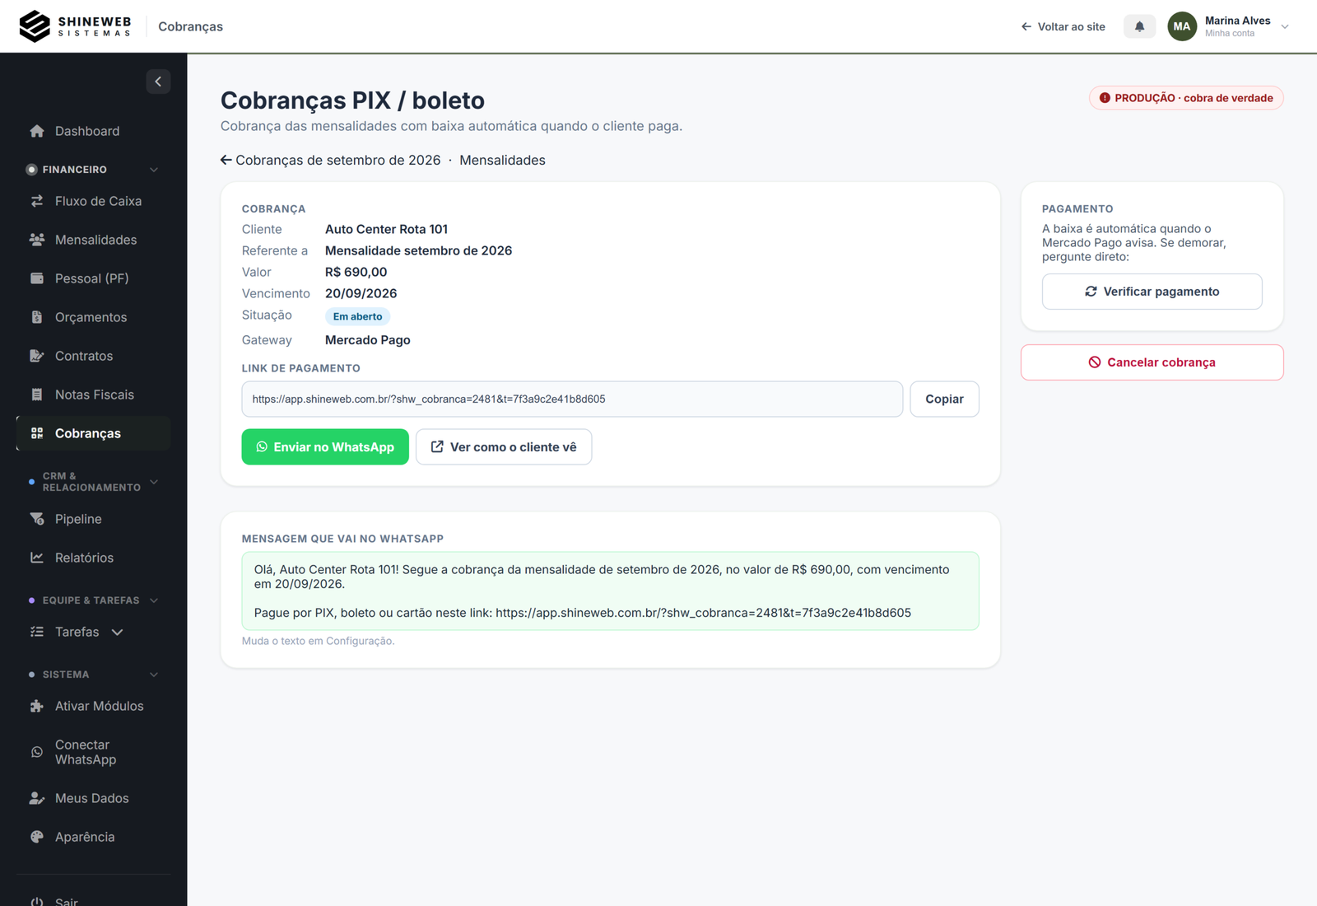Click the Pipeline funnel icon

point(37,519)
